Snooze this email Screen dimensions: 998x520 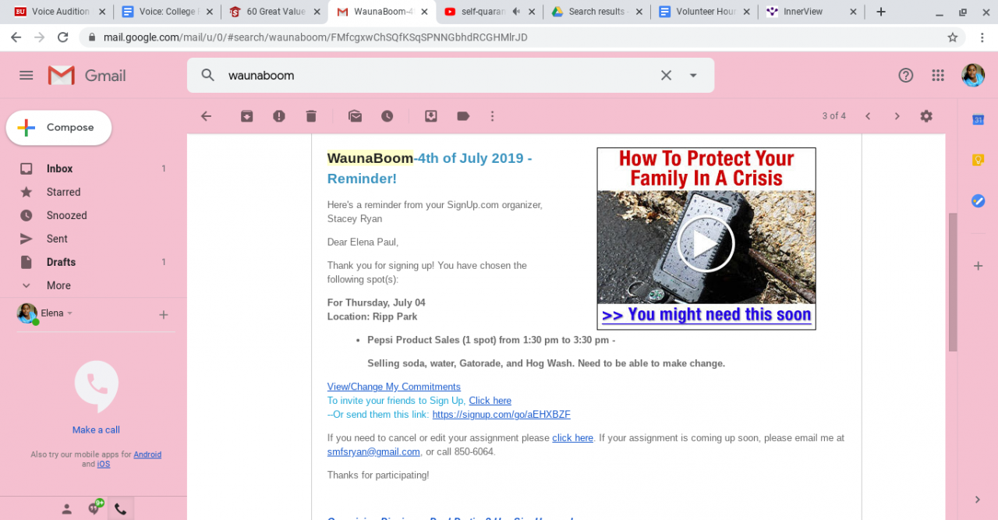[387, 116]
